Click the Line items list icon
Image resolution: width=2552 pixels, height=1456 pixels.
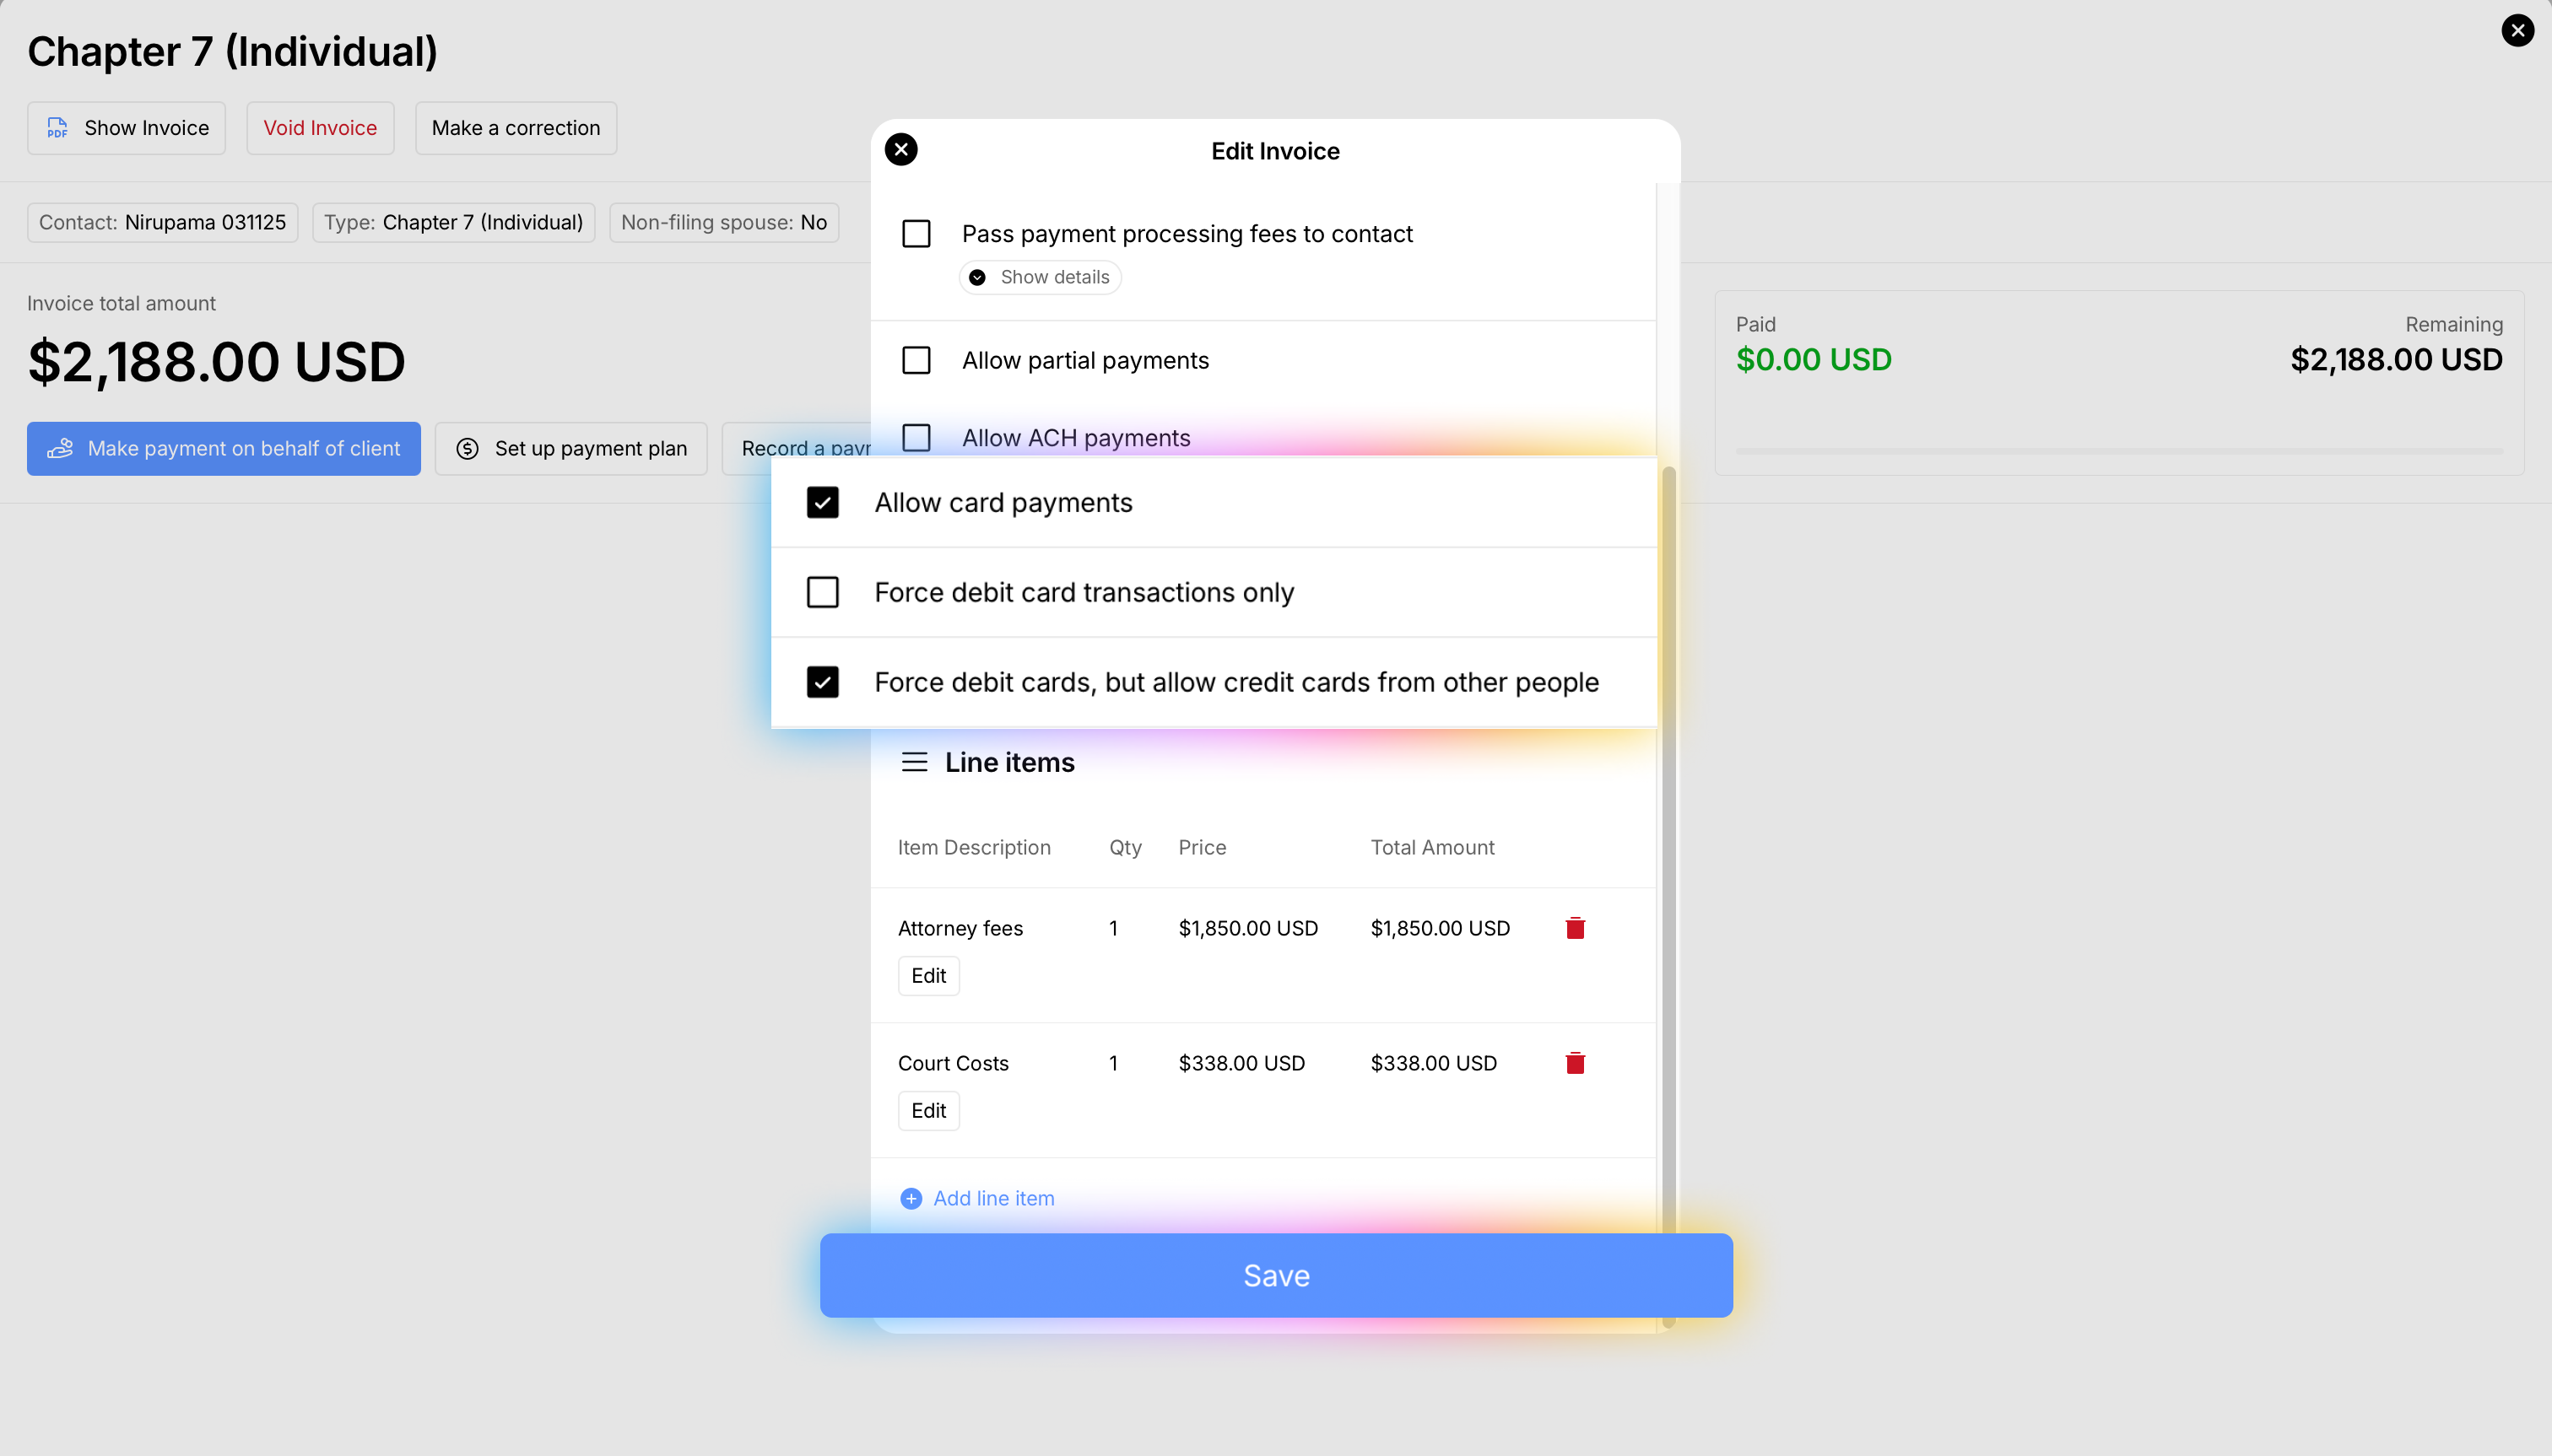click(x=913, y=762)
